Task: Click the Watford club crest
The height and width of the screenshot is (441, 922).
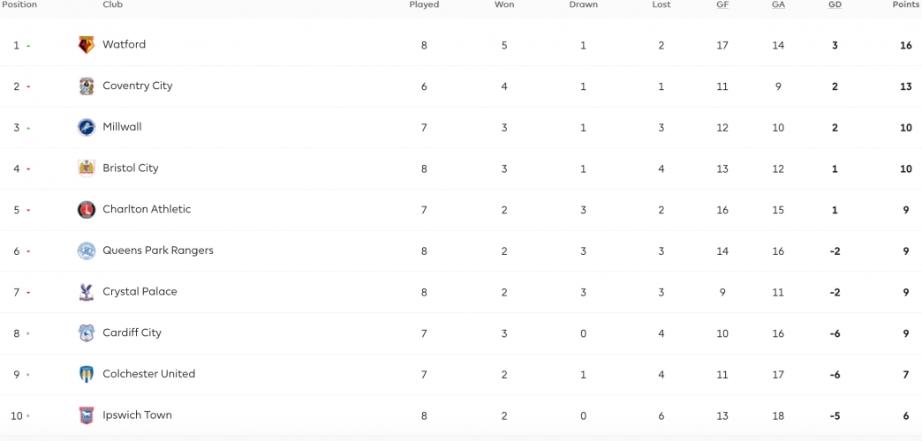Action: 87,45
